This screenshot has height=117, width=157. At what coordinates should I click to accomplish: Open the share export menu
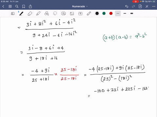click(x=30, y=6)
